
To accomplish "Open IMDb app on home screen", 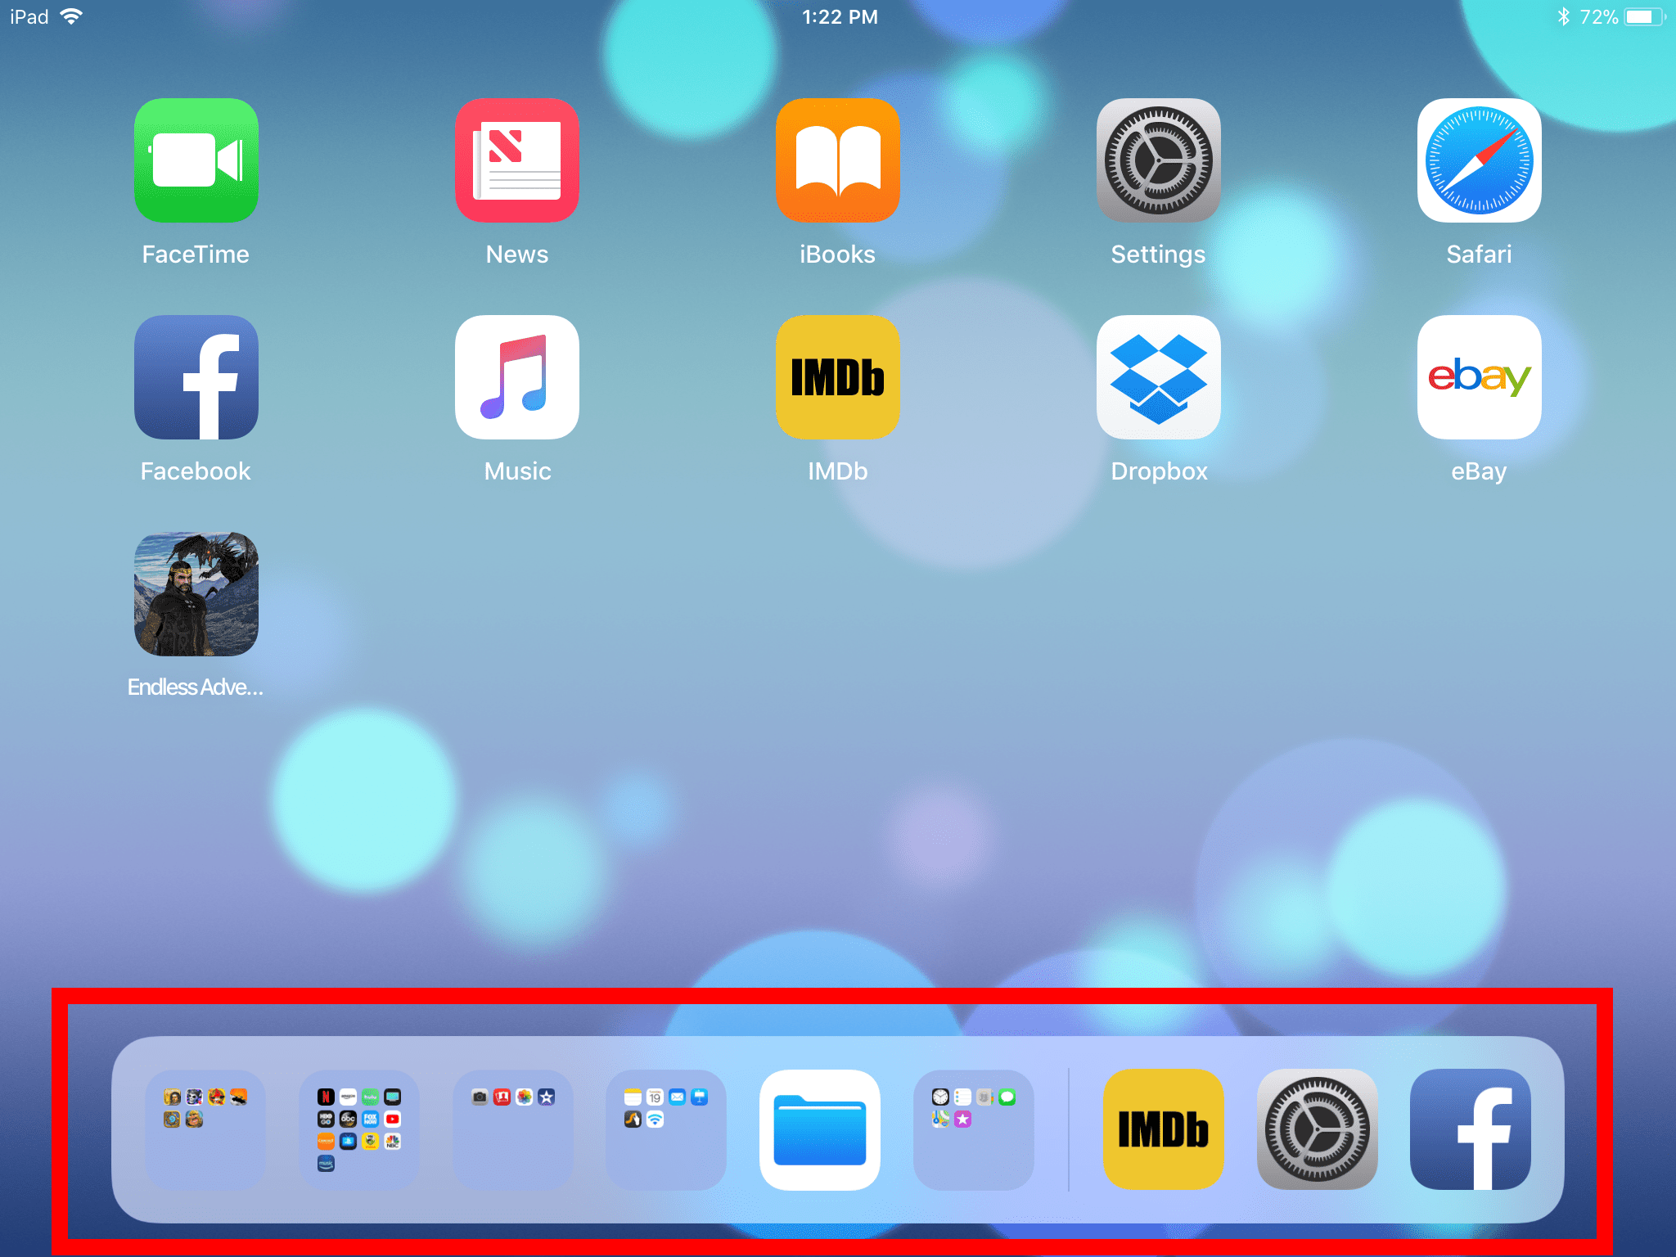I will (x=838, y=381).
